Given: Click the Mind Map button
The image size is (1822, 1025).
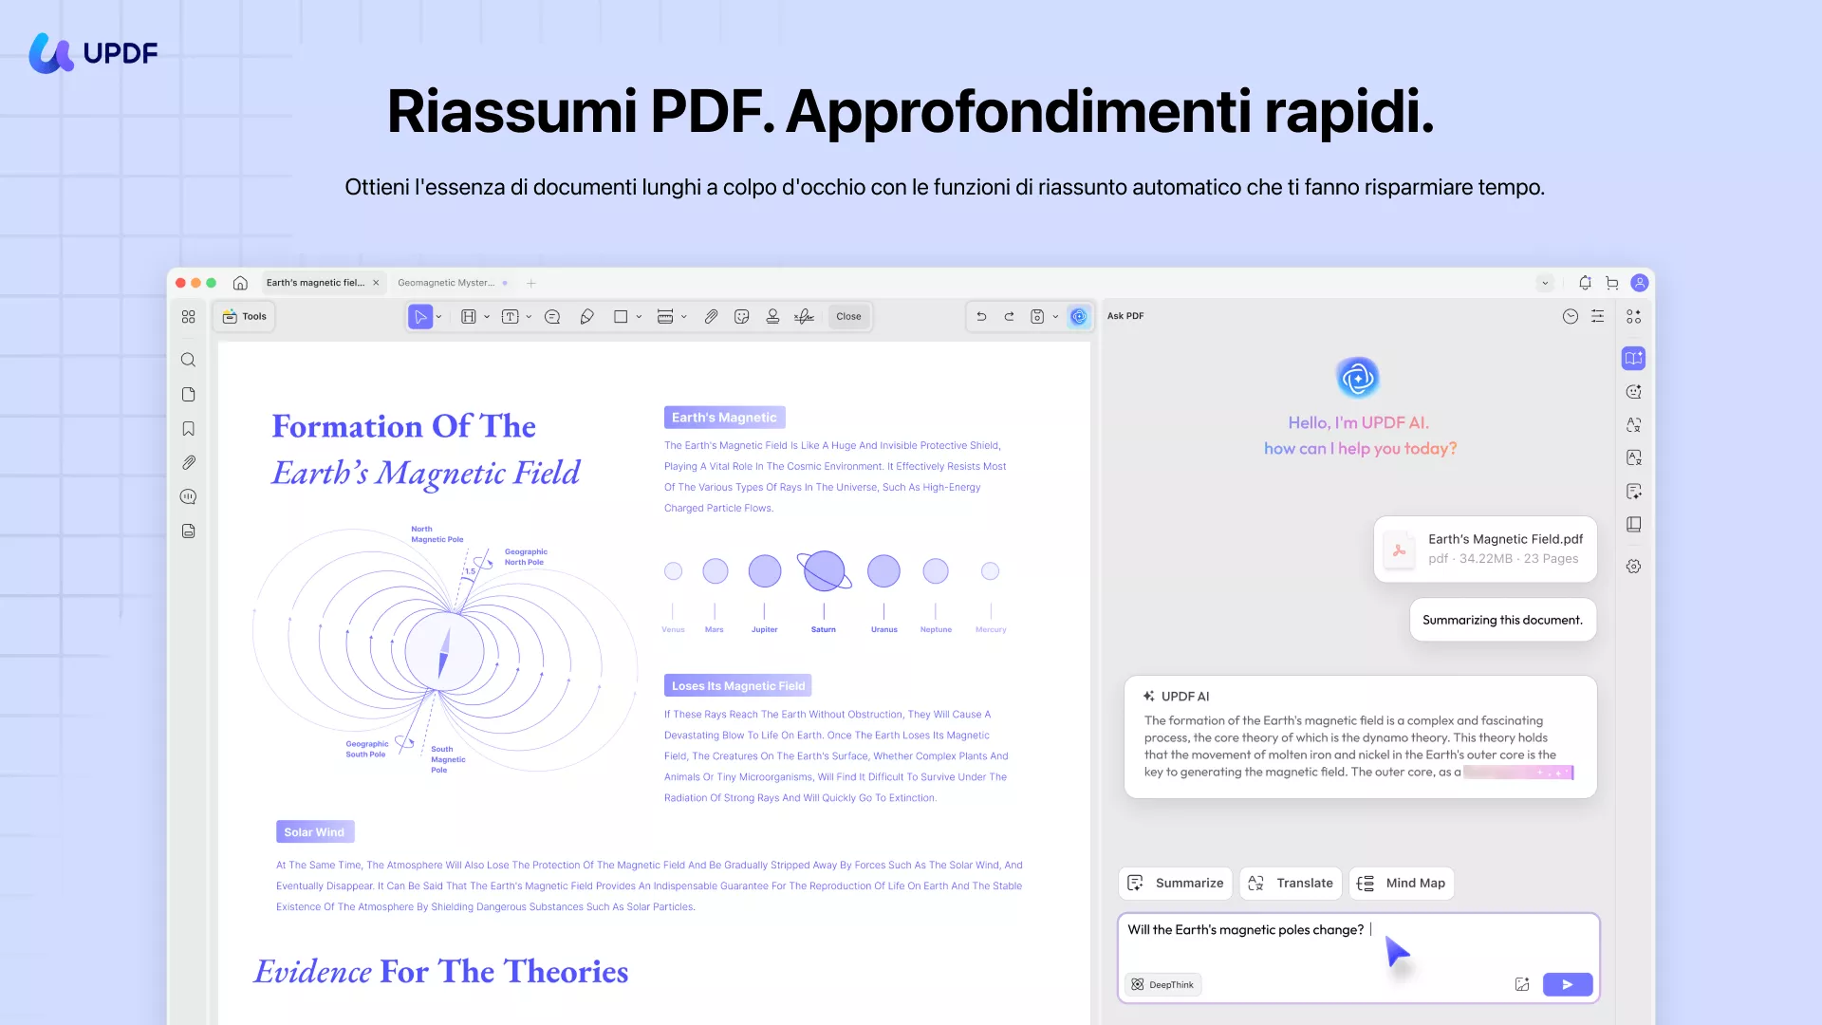Looking at the screenshot, I should pos(1402,883).
